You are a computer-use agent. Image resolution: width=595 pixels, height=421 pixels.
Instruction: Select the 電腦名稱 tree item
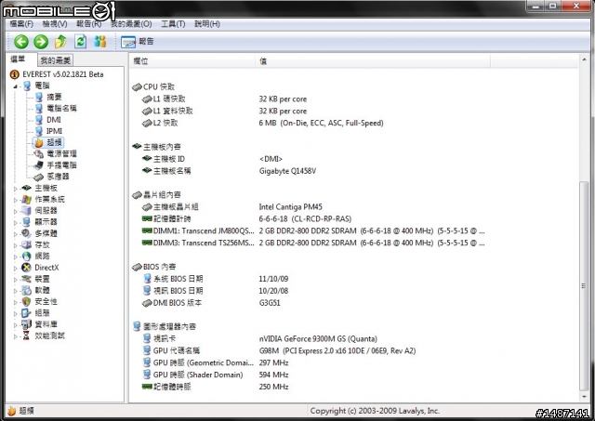(61, 109)
